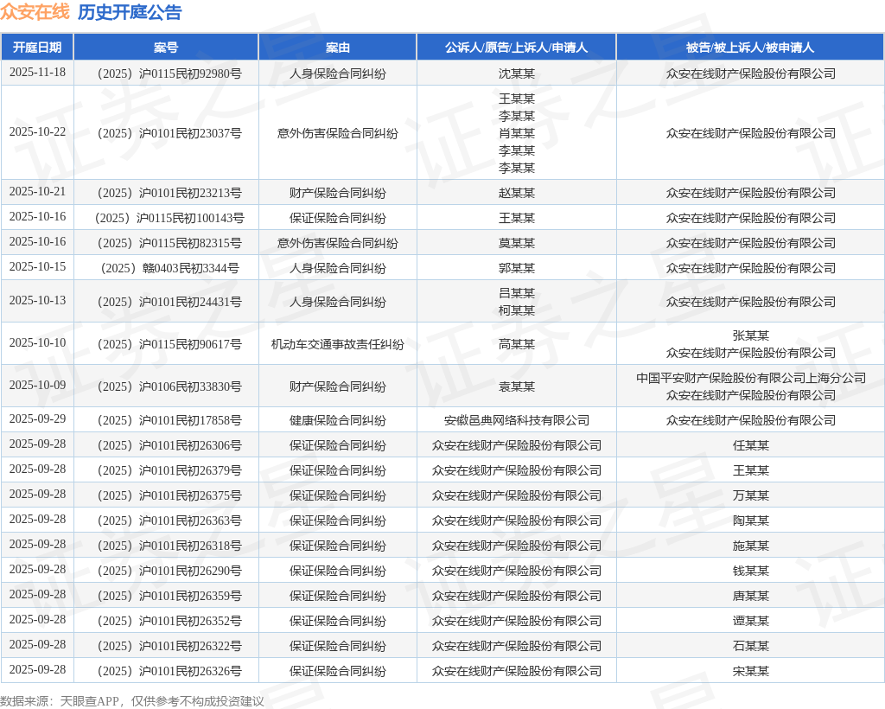885x709 pixels.
Task: Click the 开庭日期 column header
Action: (37, 48)
